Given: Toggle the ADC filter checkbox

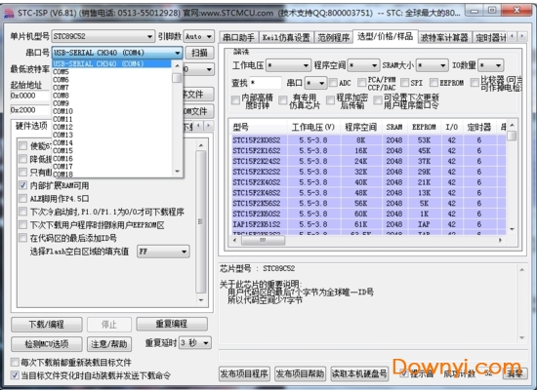Looking at the screenshot, I should point(333,83).
